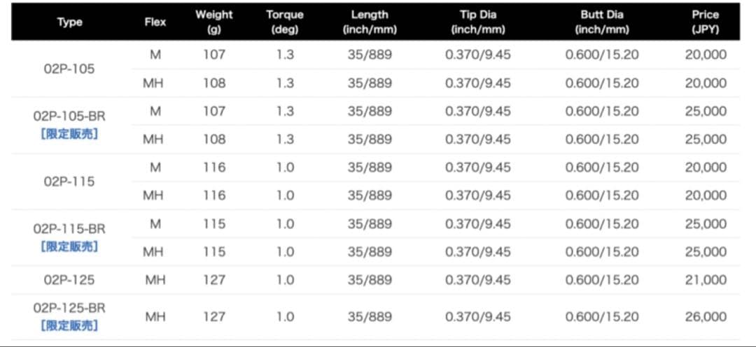Select the 26,000 price cell

[705, 316]
